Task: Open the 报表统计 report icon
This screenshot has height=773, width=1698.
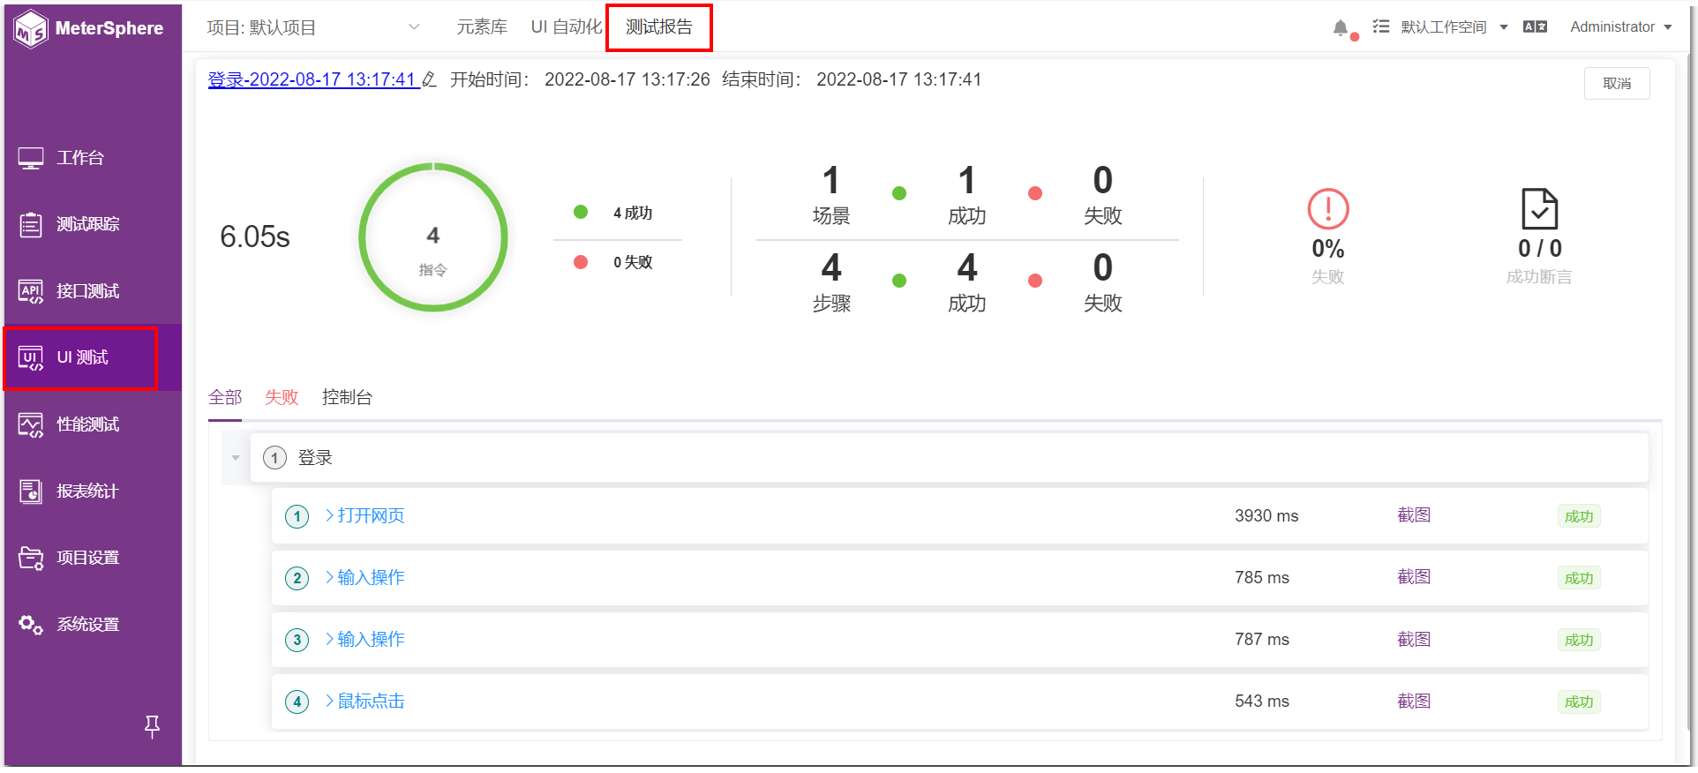Action: (x=31, y=492)
